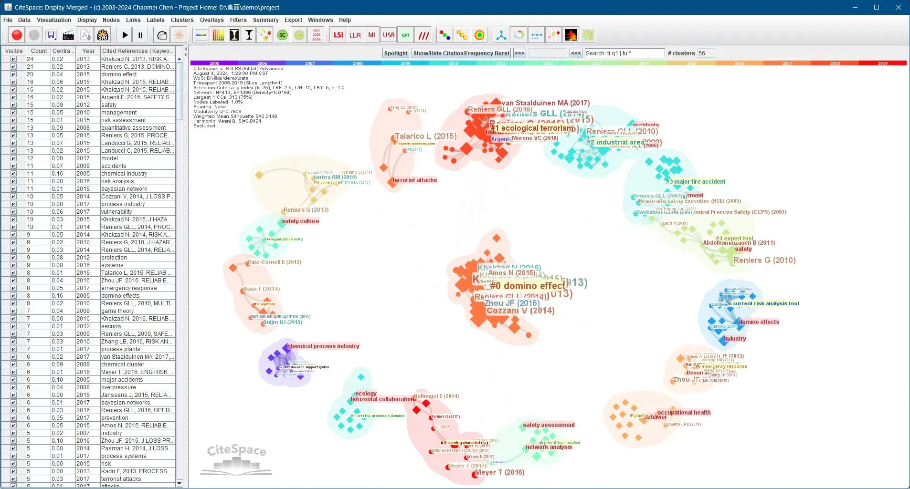
Task: Click the table's vertical scrollbar
Action: click(180, 91)
